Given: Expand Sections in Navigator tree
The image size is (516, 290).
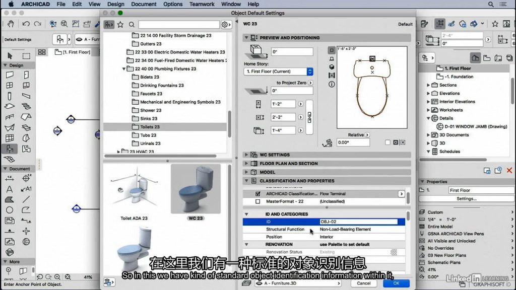Looking at the screenshot, I should pos(428,85).
